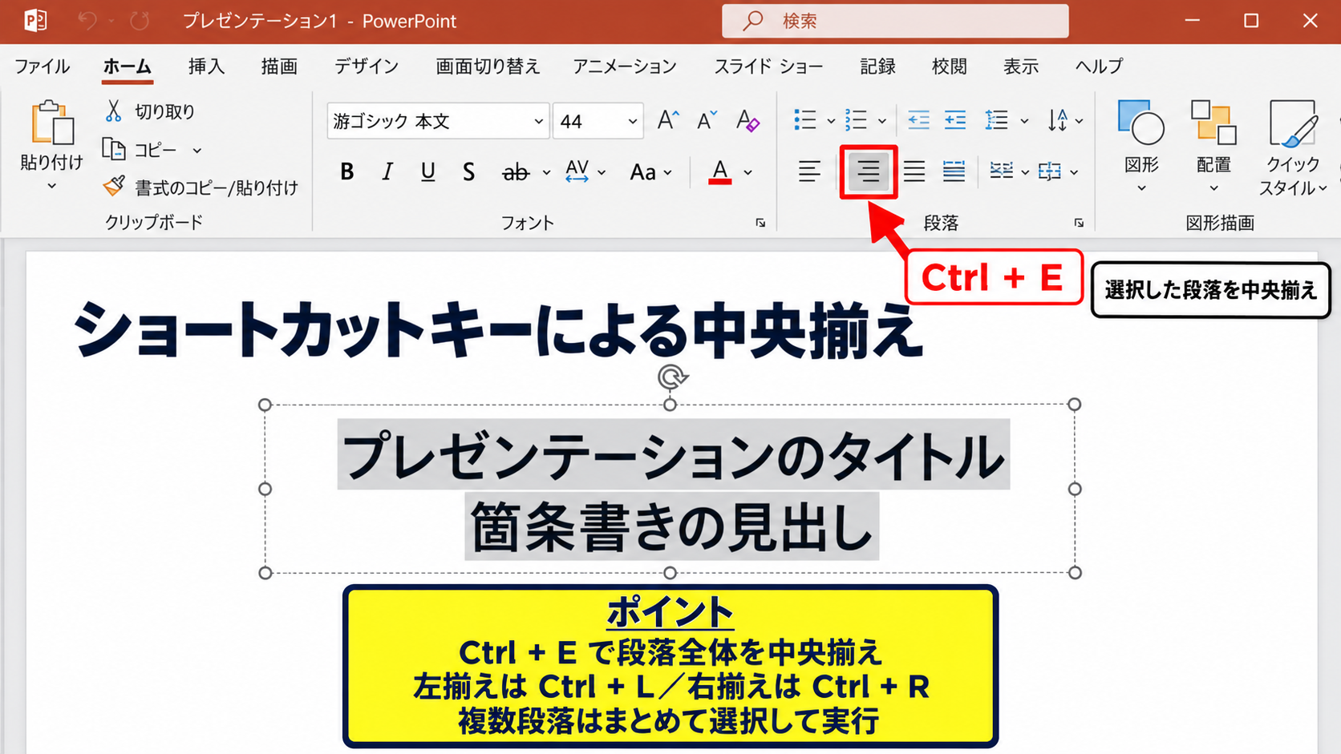The height and width of the screenshot is (754, 1341).
Task: Center the paragraph with the center align icon
Action: (x=868, y=171)
